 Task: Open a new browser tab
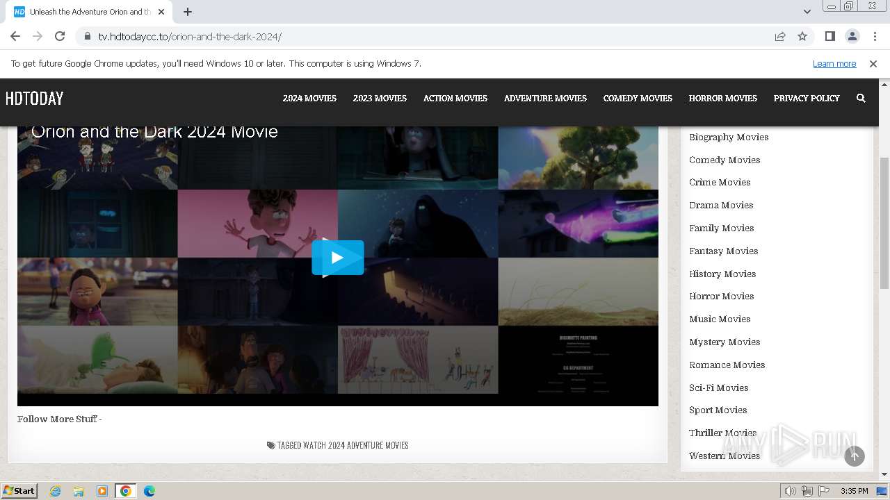(188, 12)
